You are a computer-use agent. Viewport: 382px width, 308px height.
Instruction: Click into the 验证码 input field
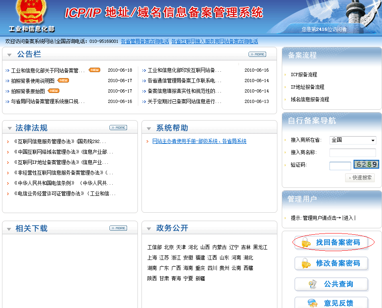340,165
